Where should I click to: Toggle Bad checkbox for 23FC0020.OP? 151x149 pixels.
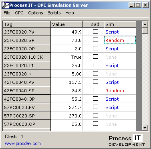point(95,48)
